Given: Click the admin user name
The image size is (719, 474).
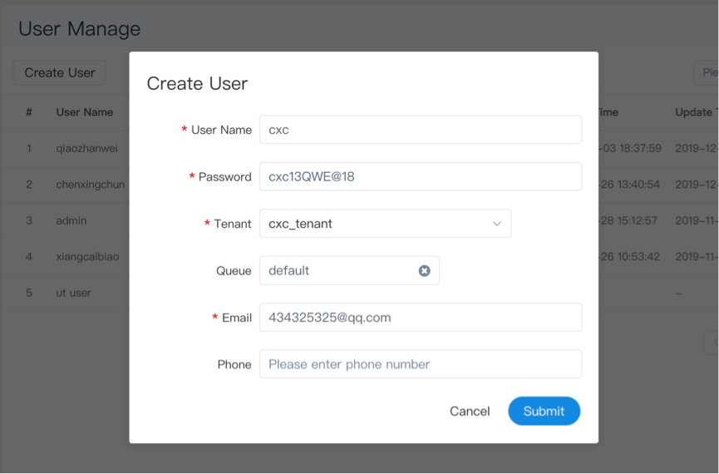Looking at the screenshot, I should click(x=71, y=220).
